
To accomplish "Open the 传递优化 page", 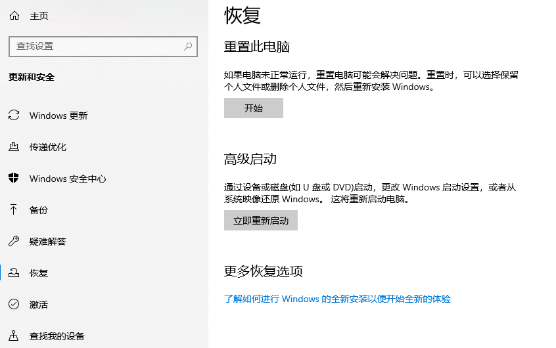I will point(48,147).
